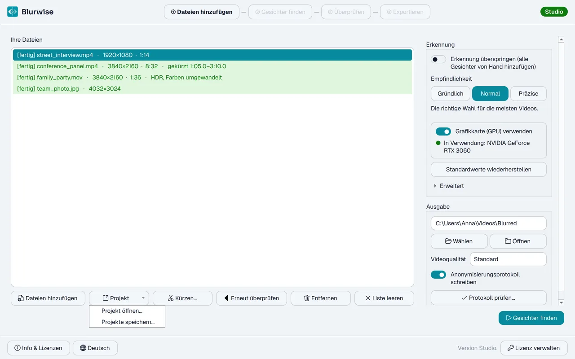Click the folder icon on the Öffnen button
This screenshot has width=575, height=359.
pos(508,241)
